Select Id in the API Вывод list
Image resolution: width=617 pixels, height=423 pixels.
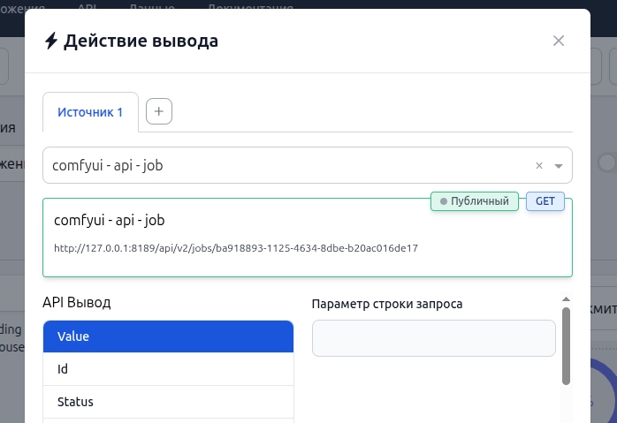(x=169, y=369)
